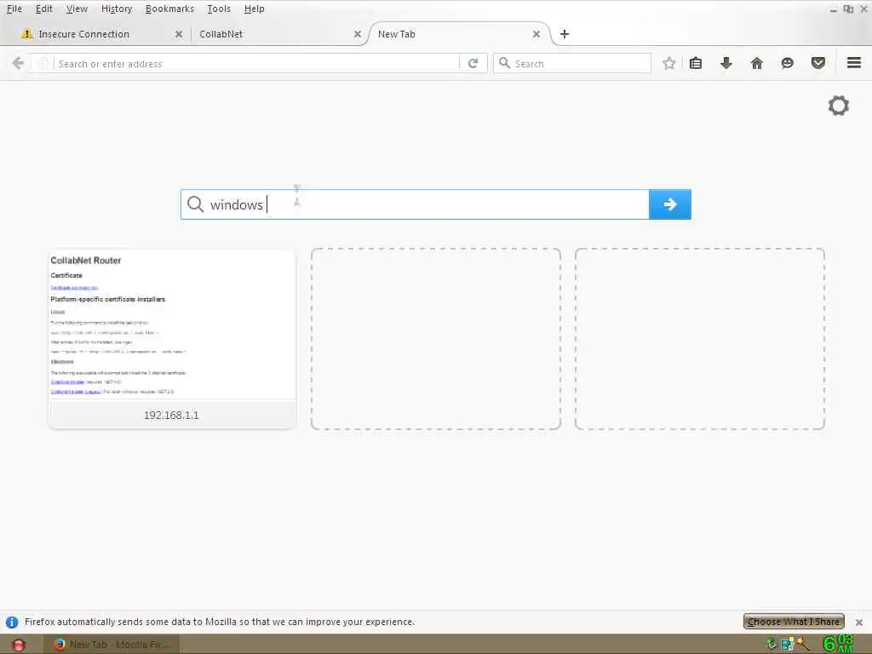Reload the current page
Image resolution: width=872 pixels, height=654 pixels.
point(473,63)
